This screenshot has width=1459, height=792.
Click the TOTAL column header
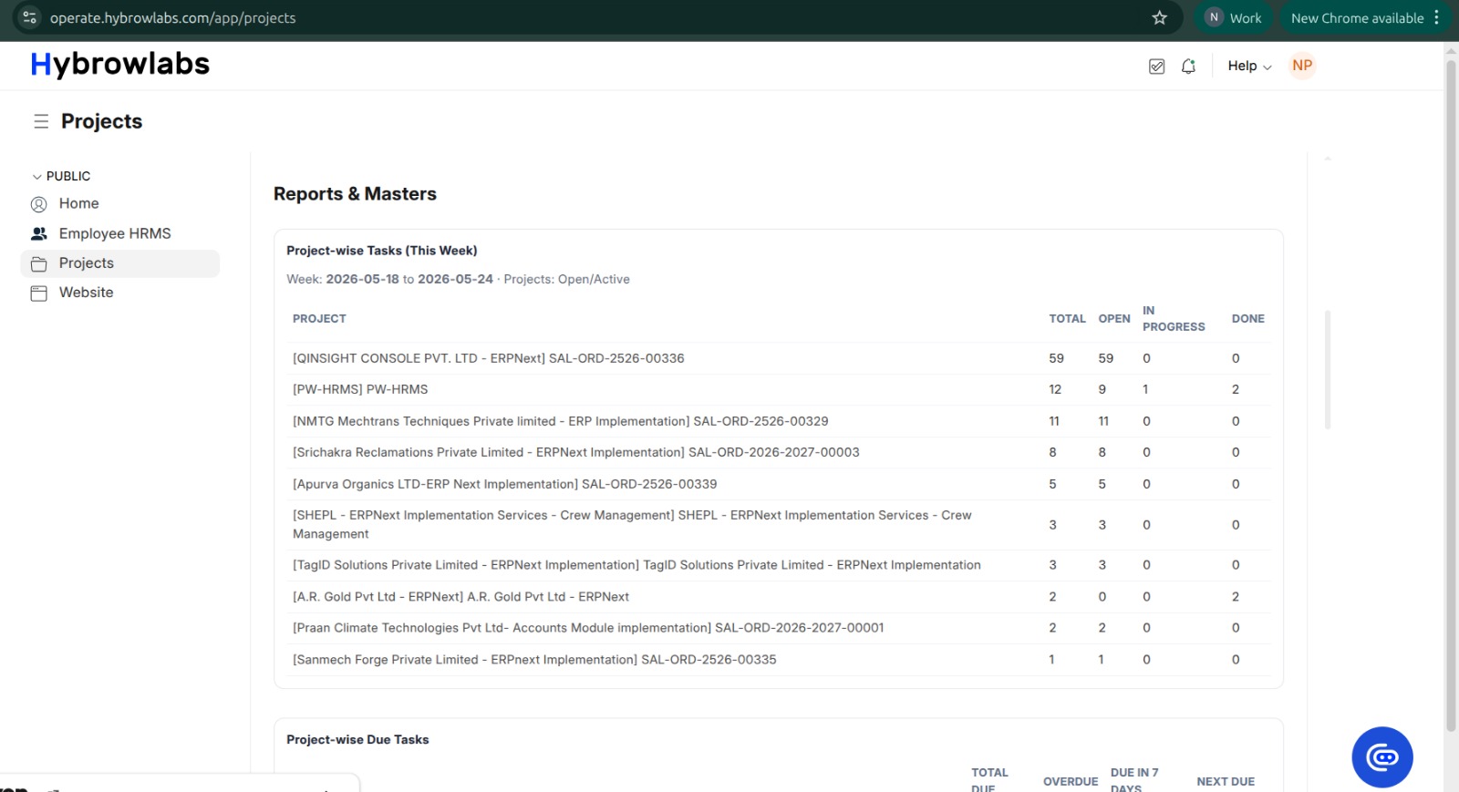pos(1067,319)
